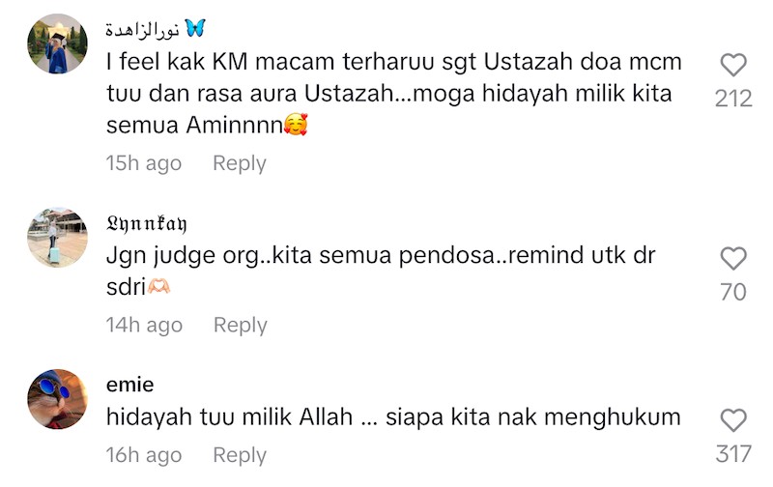The width and height of the screenshot is (773, 487).
Task: Open the graduate profile picture avatar
Action: pos(57,43)
